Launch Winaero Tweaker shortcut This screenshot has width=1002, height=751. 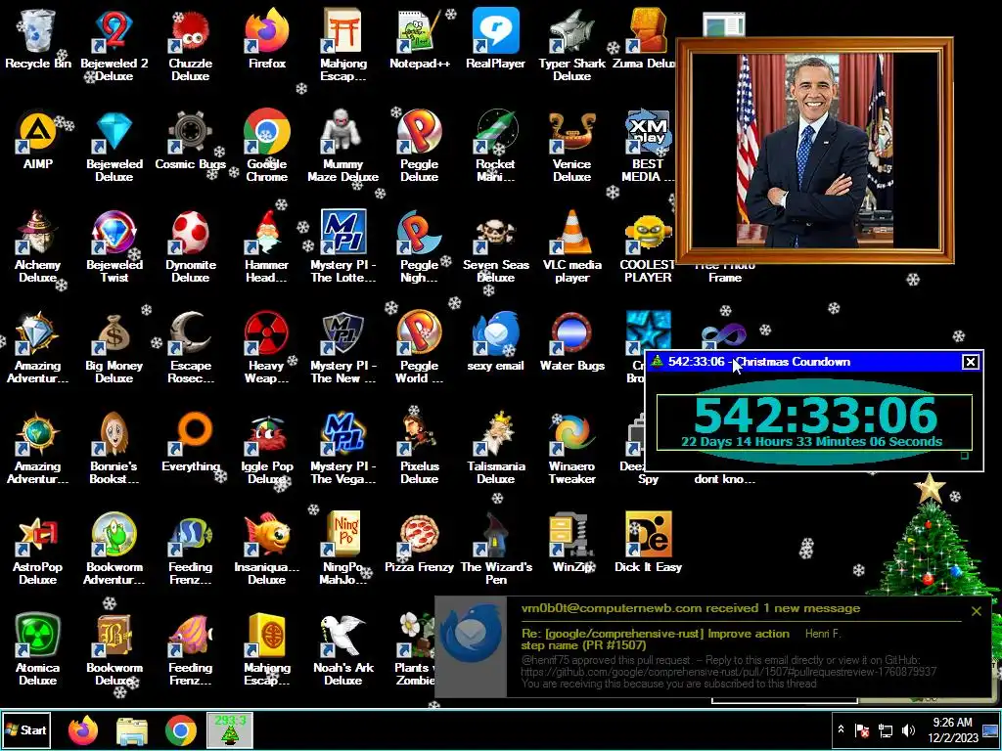[571, 447]
